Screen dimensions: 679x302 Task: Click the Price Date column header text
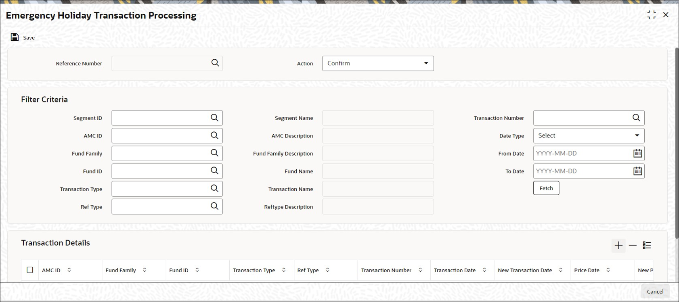(587, 270)
